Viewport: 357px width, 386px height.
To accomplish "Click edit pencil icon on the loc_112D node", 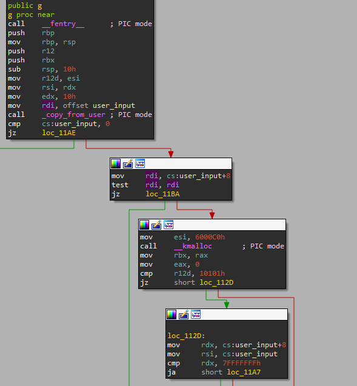I will (184, 314).
